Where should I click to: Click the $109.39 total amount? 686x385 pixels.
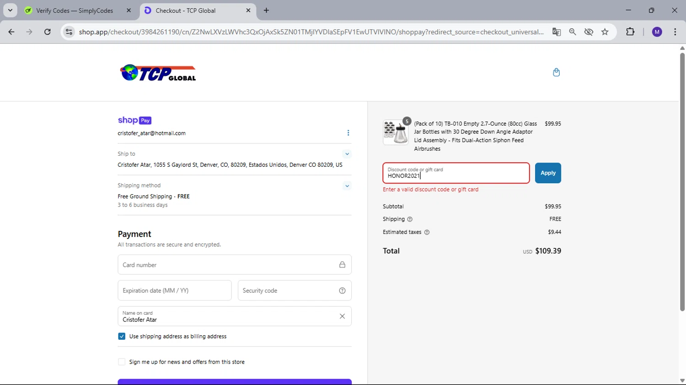click(x=548, y=251)
